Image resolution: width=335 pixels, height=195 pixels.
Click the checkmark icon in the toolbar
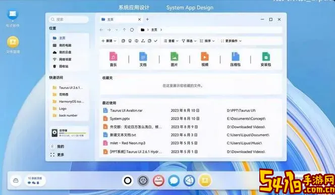pos(156,40)
